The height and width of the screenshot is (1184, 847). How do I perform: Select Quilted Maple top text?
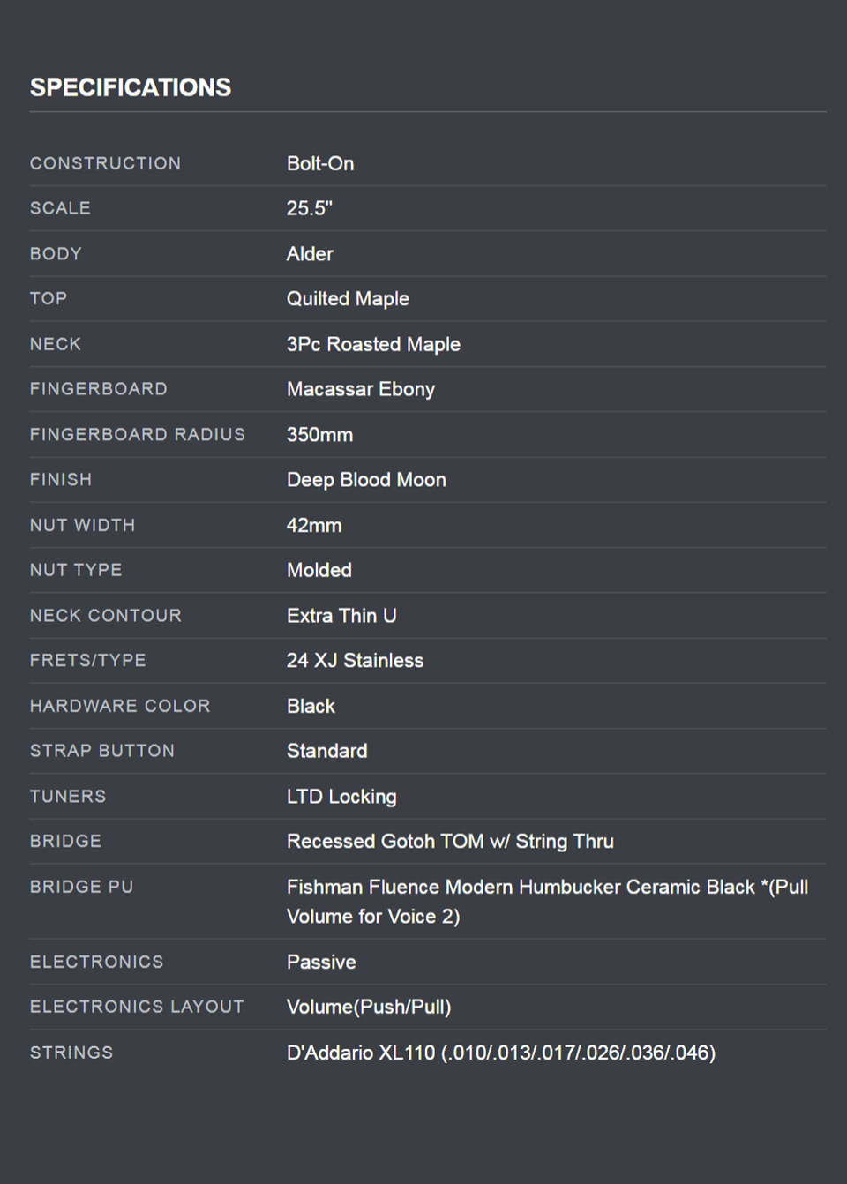348,299
